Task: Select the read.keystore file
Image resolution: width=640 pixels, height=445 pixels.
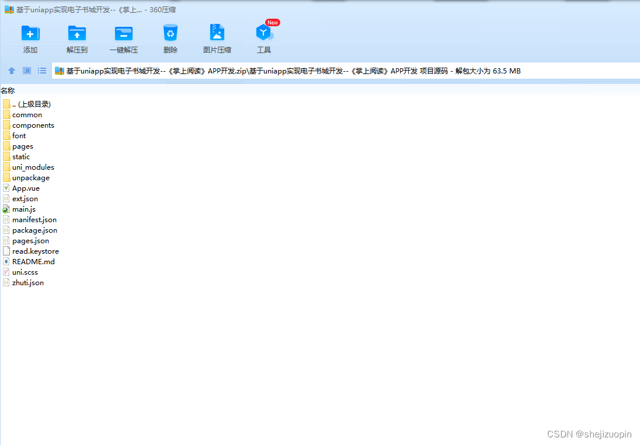Action: point(31,251)
